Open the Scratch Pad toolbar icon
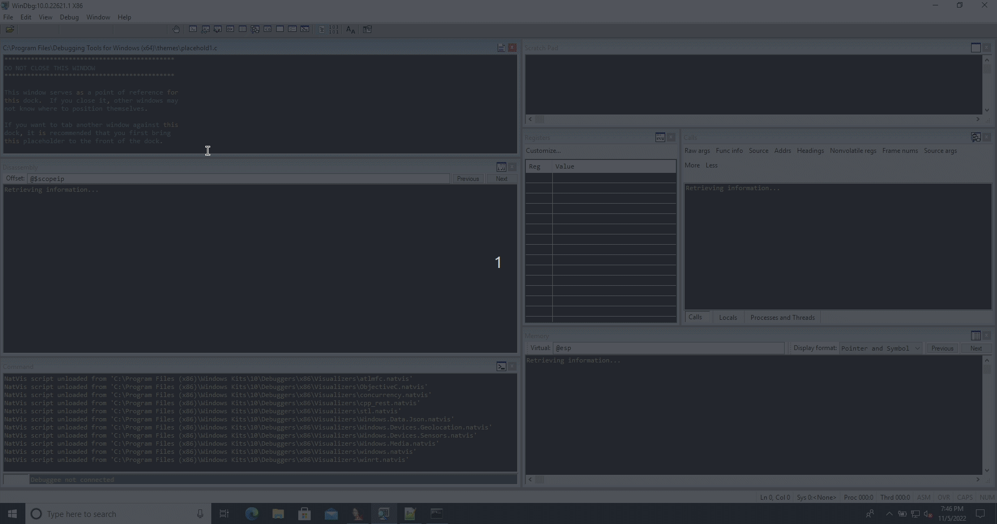 coord(280,30)
